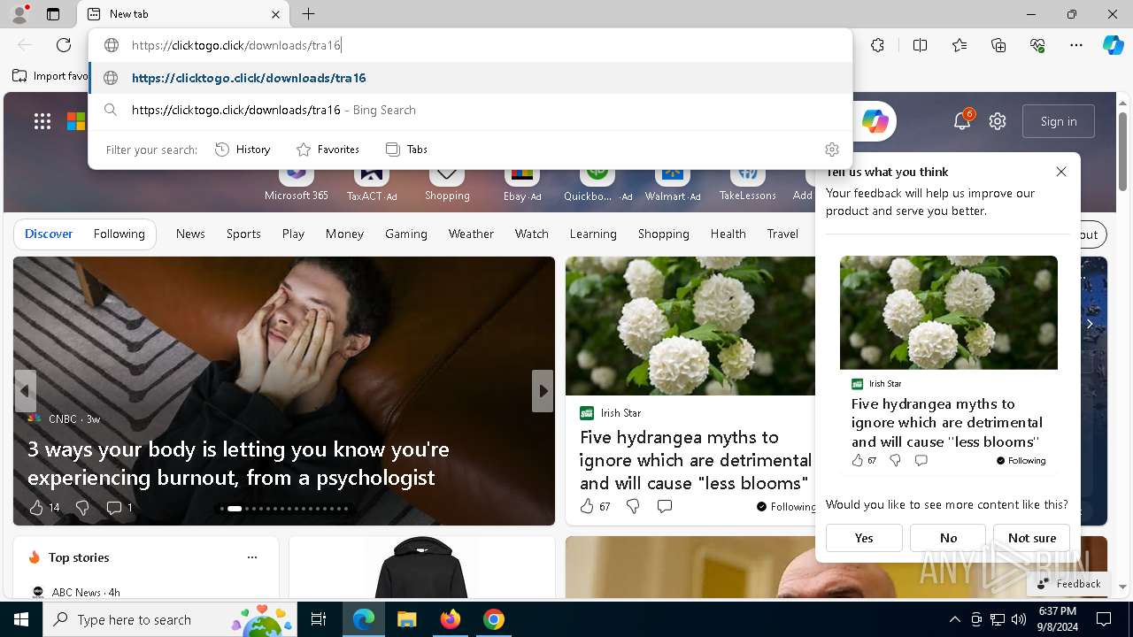This screenshot has height=637, width=1133.
Task: Open the page settings gear icon
Action: [998, 121]
